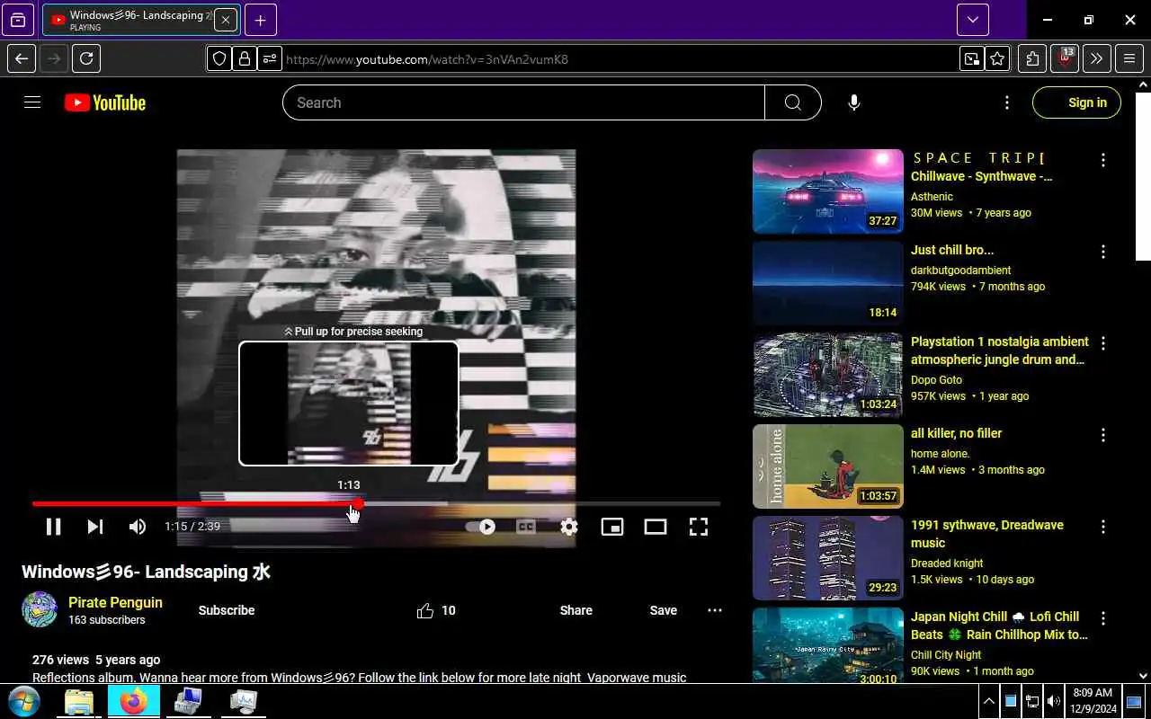
Task: Open site permissions icon in address bar
Action: pyautogui.click(x=270, y=59)
